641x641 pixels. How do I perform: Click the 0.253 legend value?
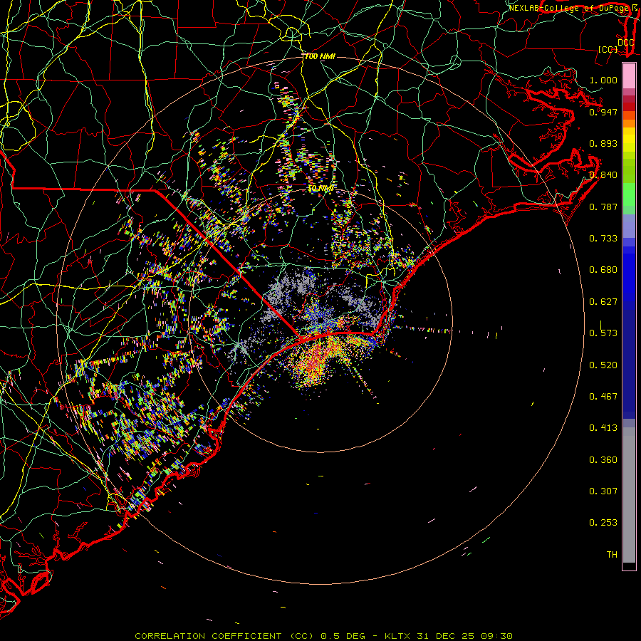click(x=603, y=523)
